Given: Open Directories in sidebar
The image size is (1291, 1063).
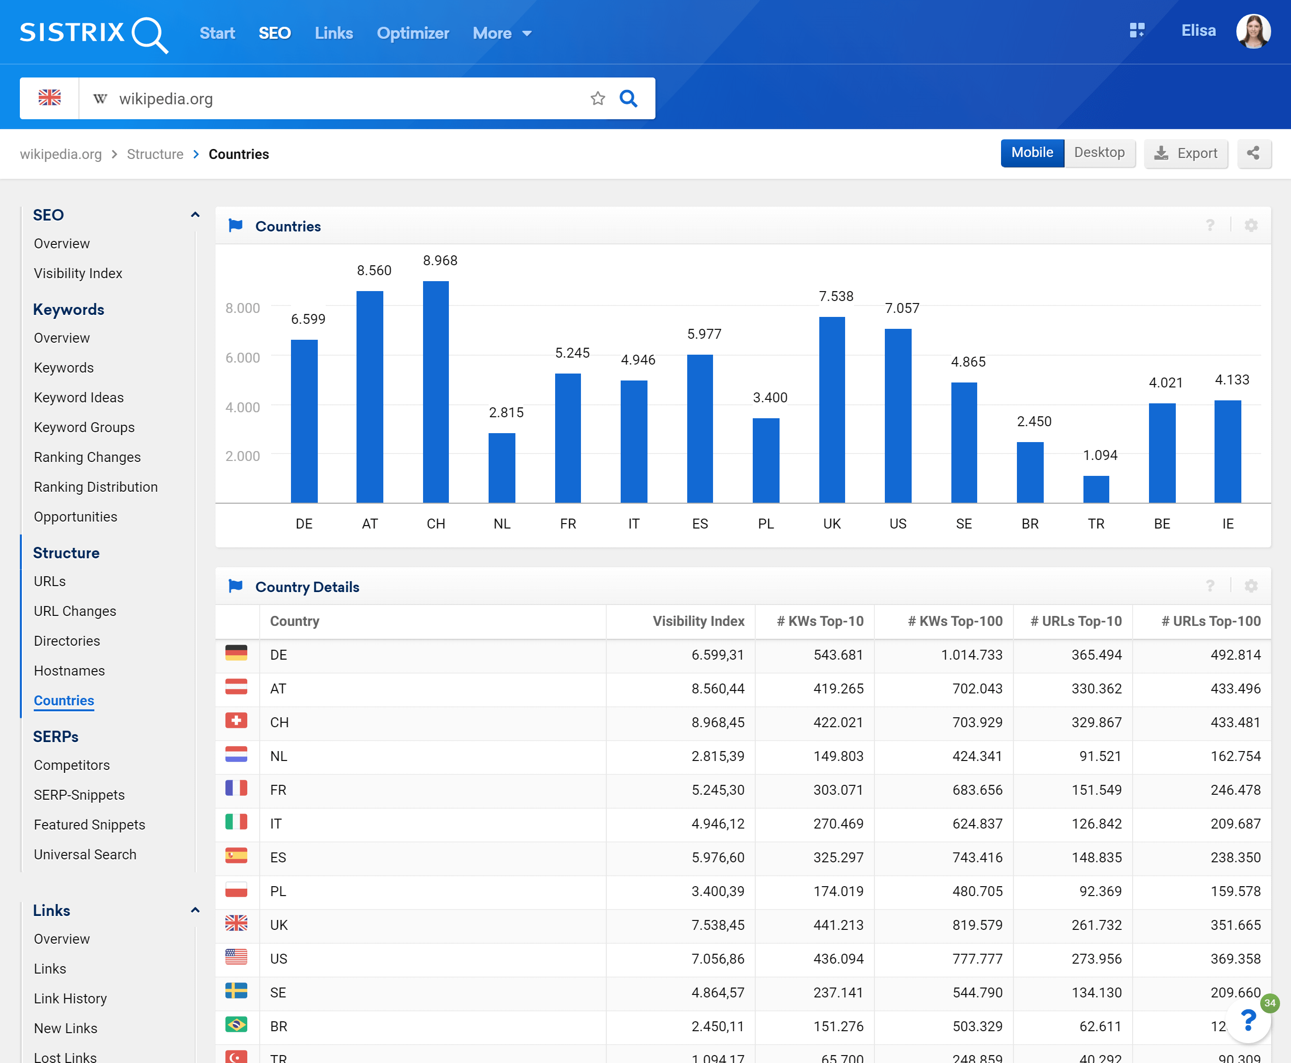Looking at the screenshot, I should click(x=67, y=640).
